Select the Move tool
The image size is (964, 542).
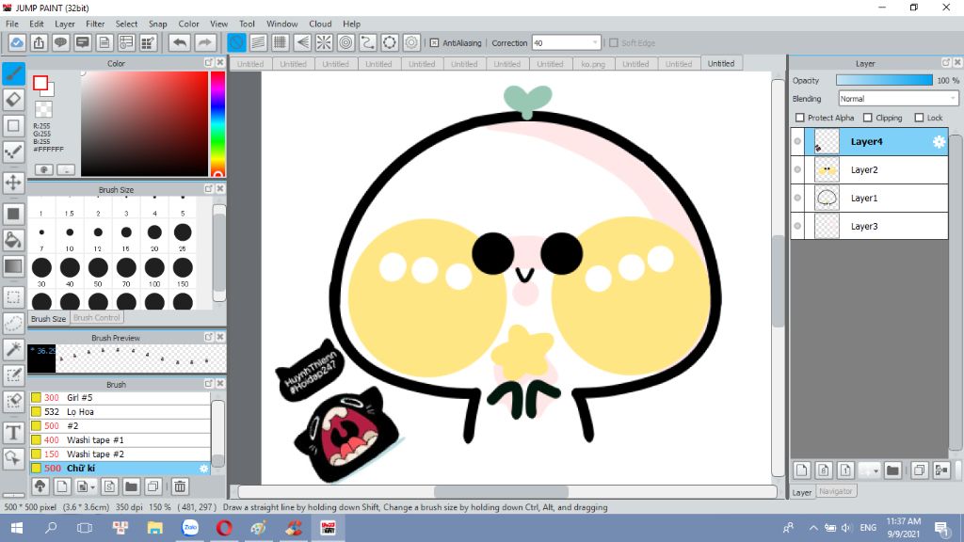click(13, 183)
